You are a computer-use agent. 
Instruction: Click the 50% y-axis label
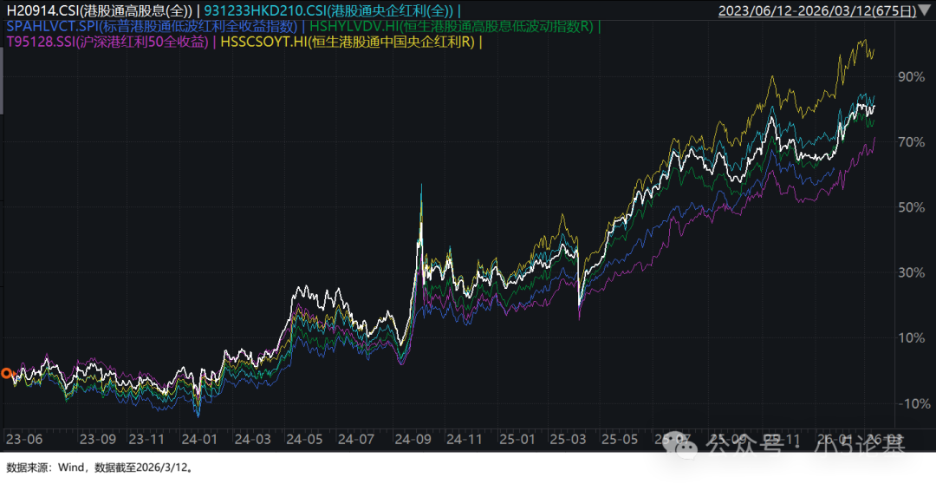pyautogui.click(x=910, y=207)
